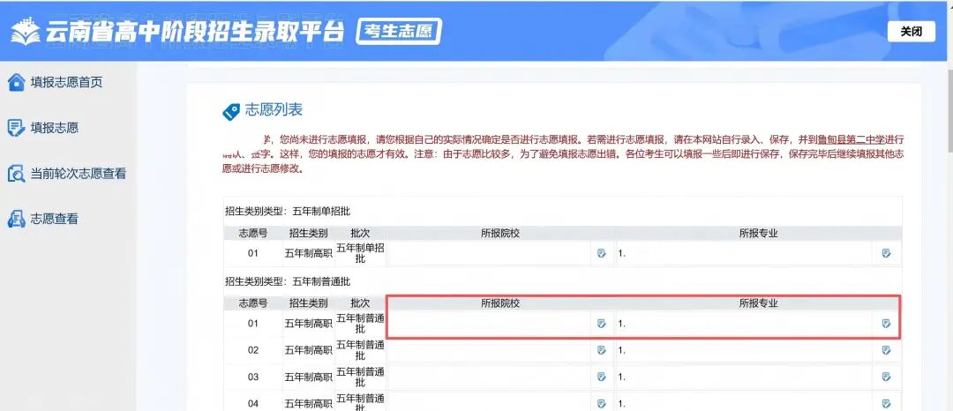The height and width of the screenshot is (411, 953).
Task: Open 当前轮次志愿查看 in sidebar
Action: click(79, 174)
